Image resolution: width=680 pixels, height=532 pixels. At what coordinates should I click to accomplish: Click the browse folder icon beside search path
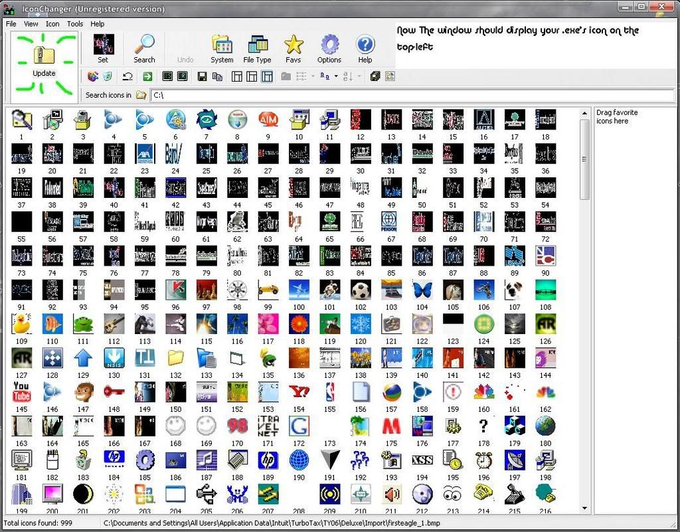coord(141,95)
